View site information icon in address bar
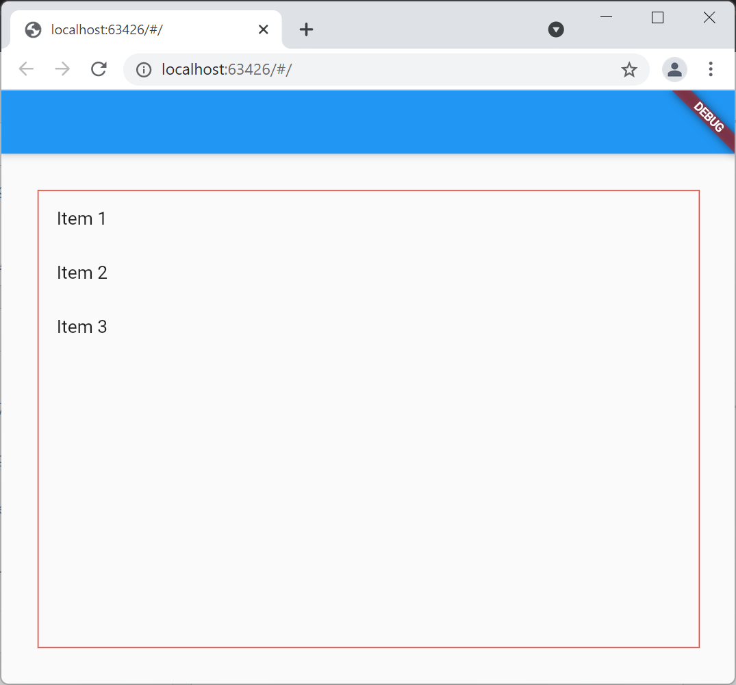The width and height of the screenshot is (736, 685). point(144,70)
